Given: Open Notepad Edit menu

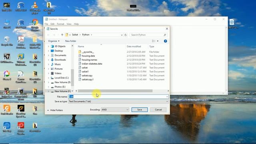Looking at the screenshot, I should pos(52,24).
